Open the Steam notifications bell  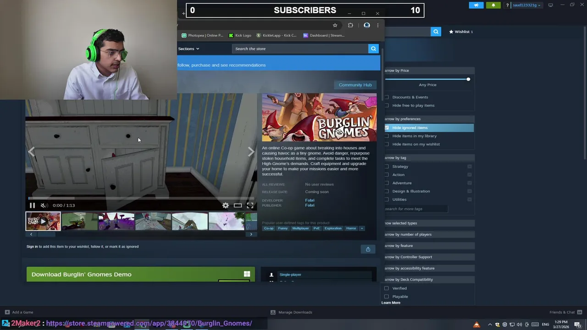[x=493, y=5]
